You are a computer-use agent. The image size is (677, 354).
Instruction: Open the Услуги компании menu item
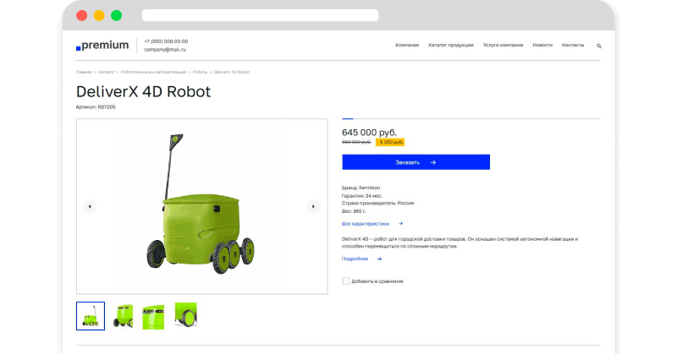coord(503,45)
